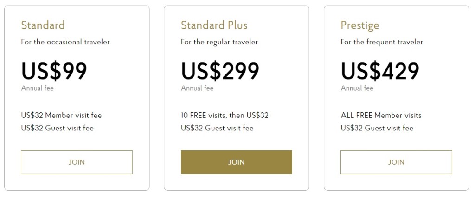The height and width of the screenshot is (197, 475).
Task: Select the Standard plan title
Action: pos(43,25)
